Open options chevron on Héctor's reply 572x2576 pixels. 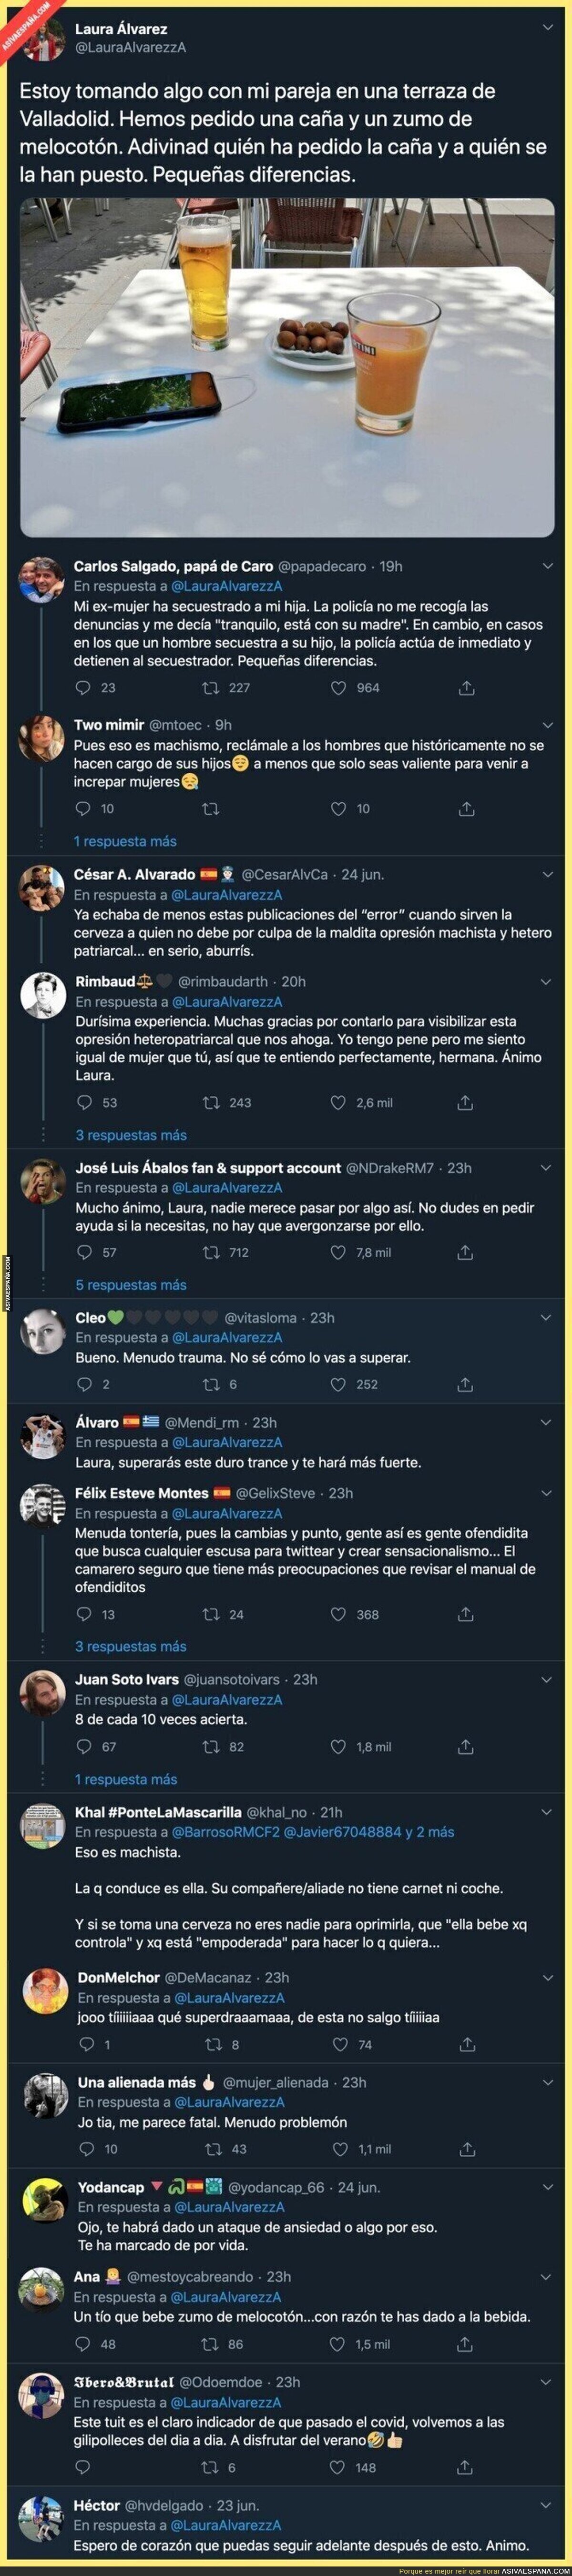click(547, 2506)
